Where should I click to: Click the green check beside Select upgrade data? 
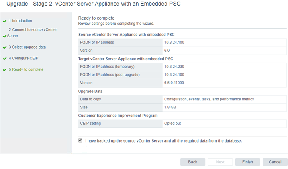(5, 47)
